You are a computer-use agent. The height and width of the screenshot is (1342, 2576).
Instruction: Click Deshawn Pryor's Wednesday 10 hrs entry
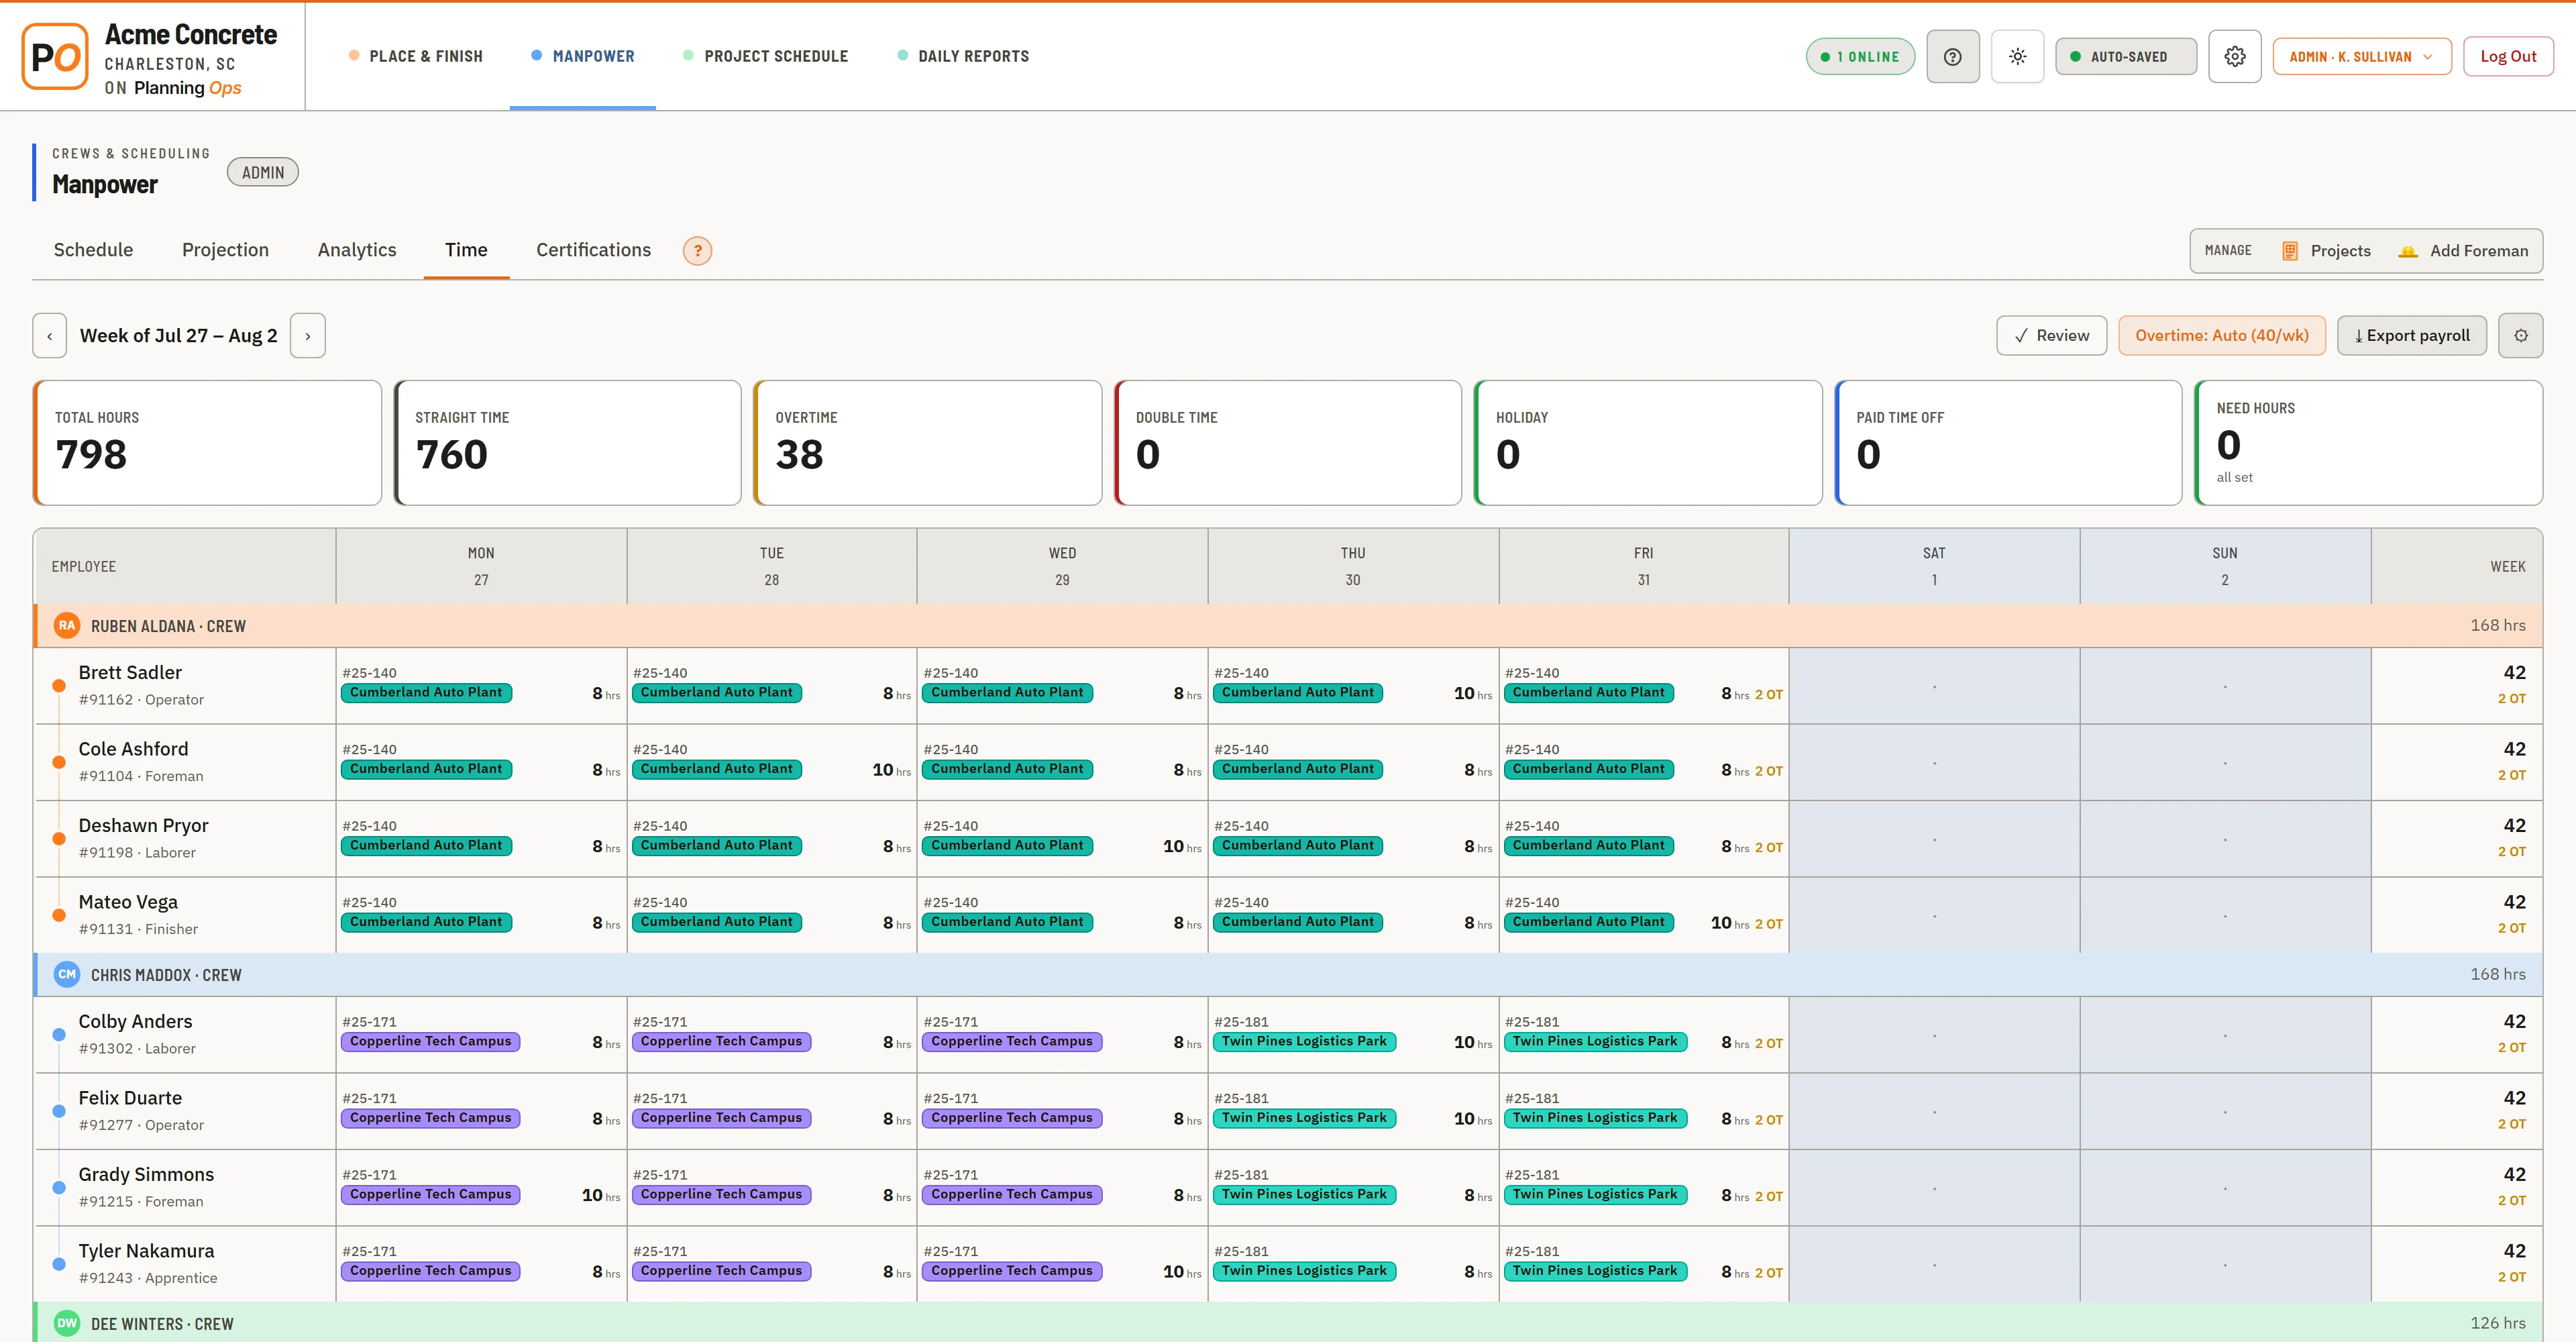[x=1182, y=847]
